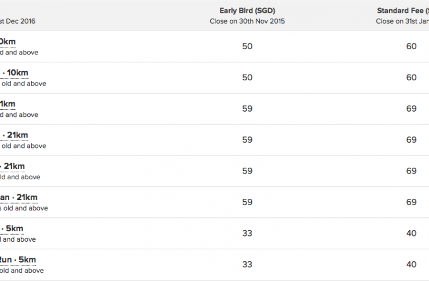Select Standard fee 60 in '· 10km' row

pos(411,77)
